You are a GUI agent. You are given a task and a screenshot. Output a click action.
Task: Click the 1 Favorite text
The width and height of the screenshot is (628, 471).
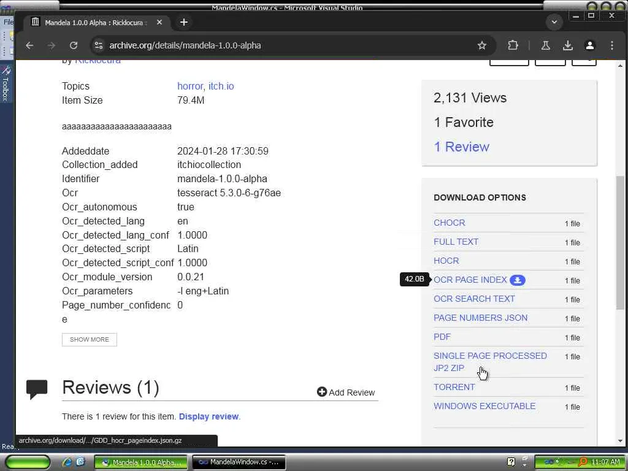click(464, 122)
